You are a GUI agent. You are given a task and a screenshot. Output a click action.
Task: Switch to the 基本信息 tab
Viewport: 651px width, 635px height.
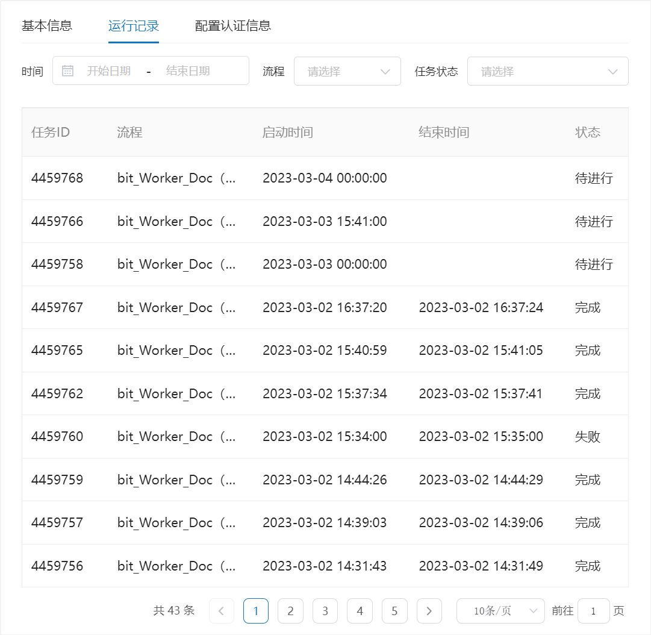tap(47, 26)
